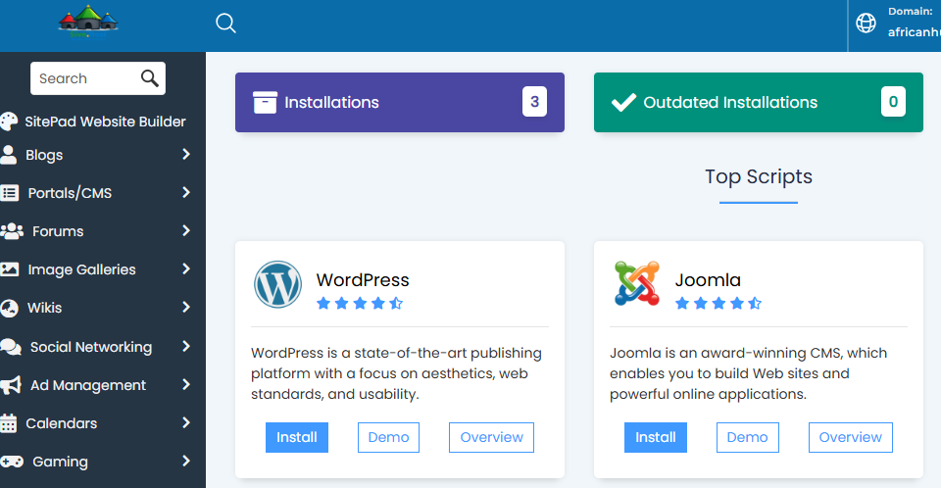Click the Outdated Installations panel

(x=759, y=102)
